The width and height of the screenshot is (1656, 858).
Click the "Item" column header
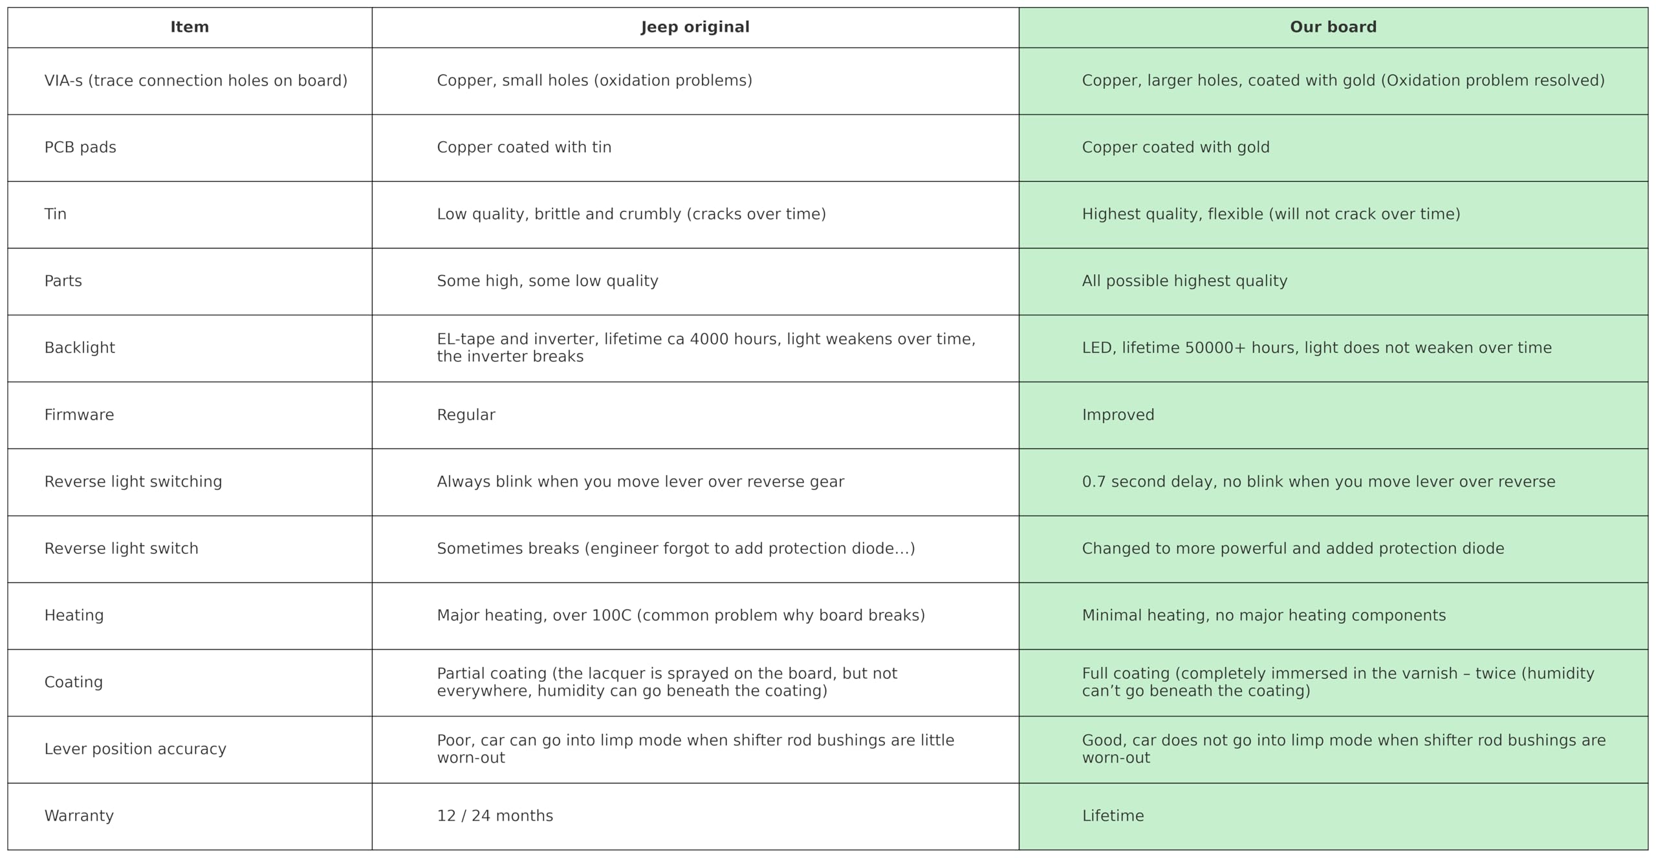tap(190, 28)
